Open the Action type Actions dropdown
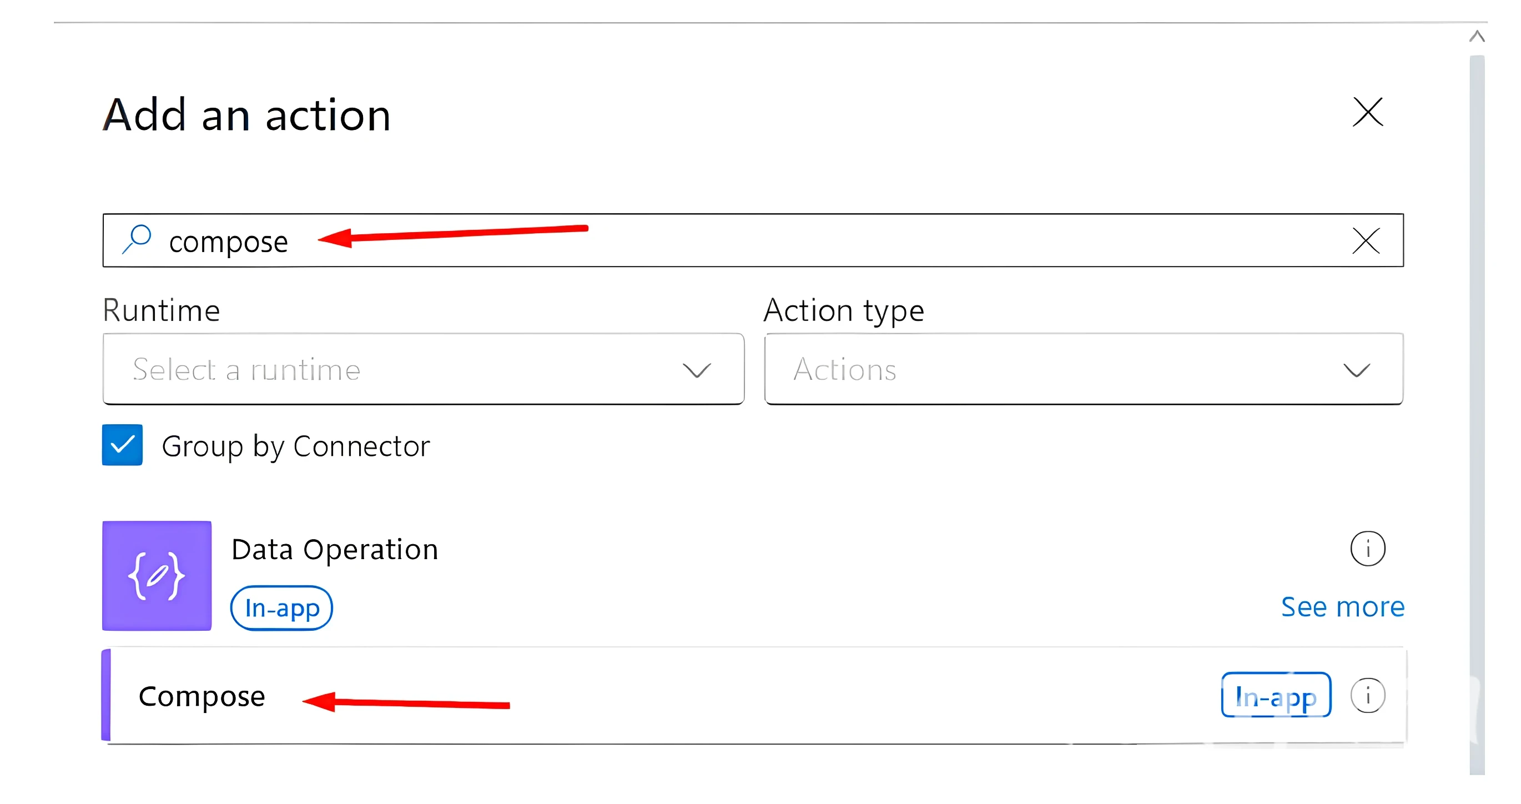 [1084, 369]
